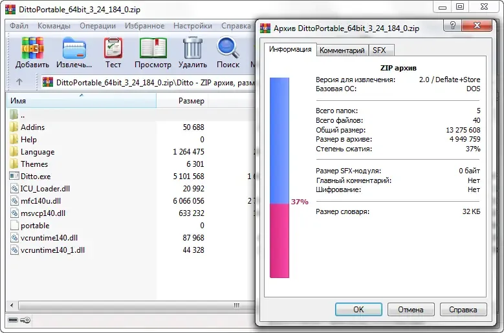Open the Операции menu
The height and width of the screenshot is (333, 504).
tap(98, 26)
